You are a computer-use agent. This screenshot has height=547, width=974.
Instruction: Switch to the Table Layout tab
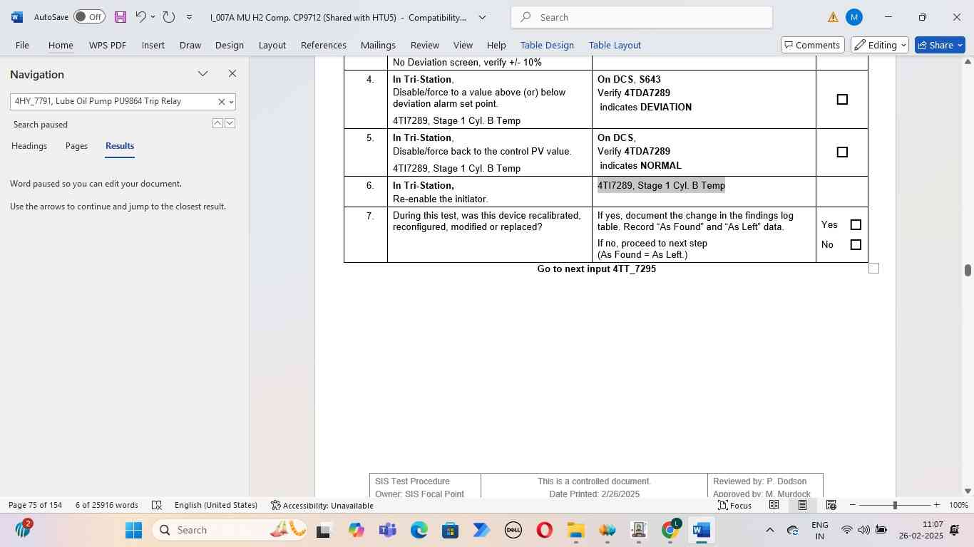[615, 45]
